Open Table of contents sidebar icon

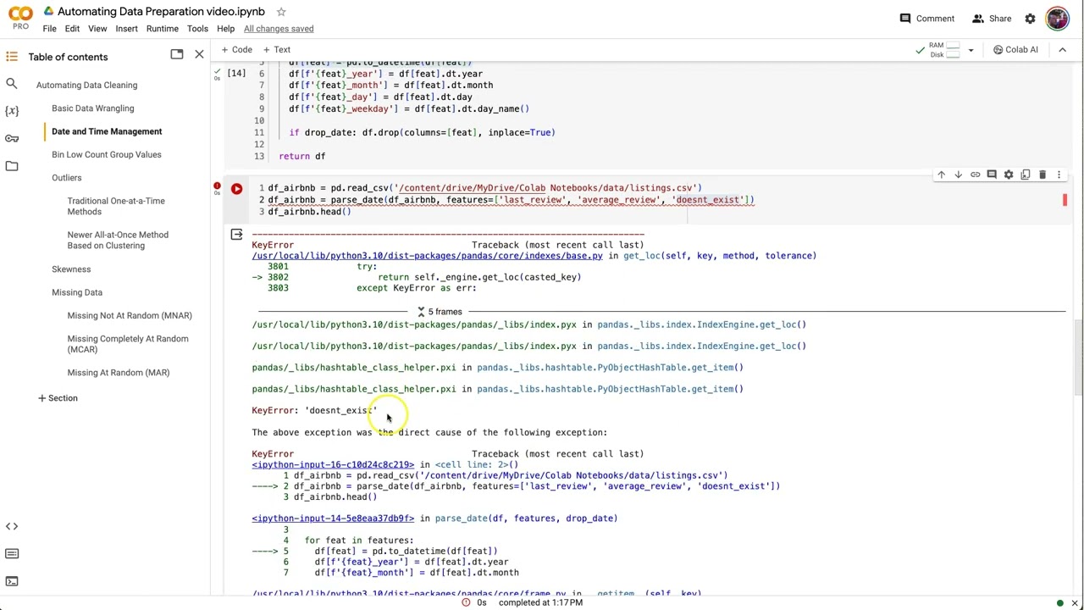pos(12,57)
